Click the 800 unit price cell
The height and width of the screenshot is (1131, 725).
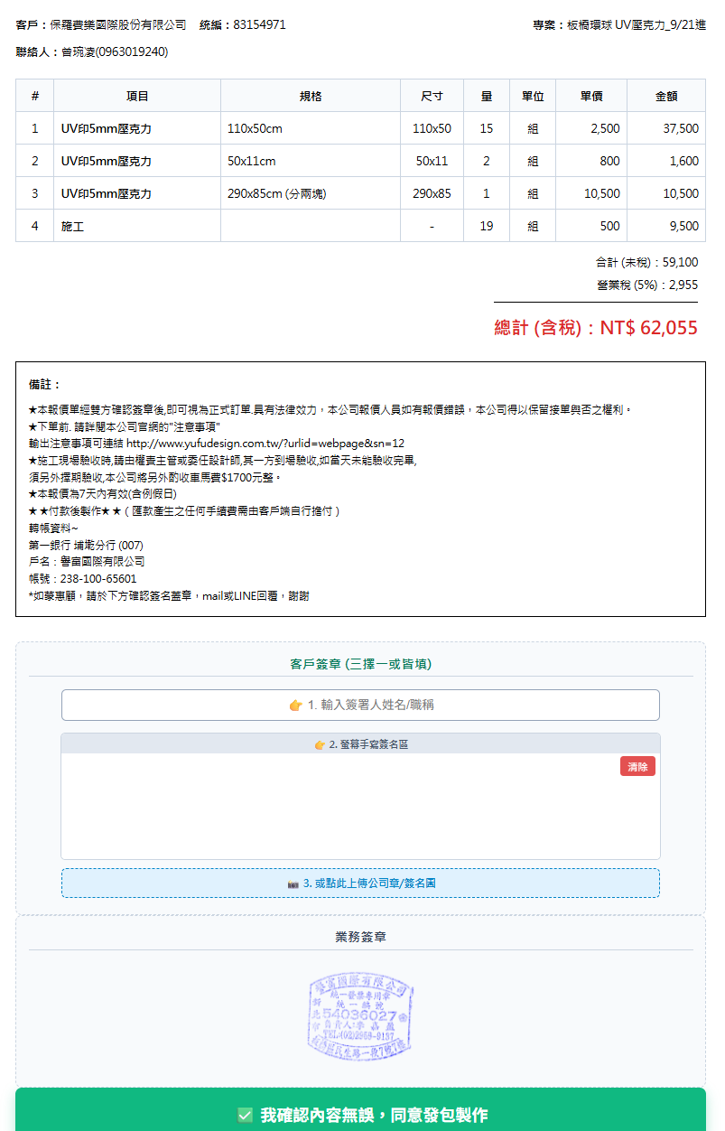(x=591, y=161)
